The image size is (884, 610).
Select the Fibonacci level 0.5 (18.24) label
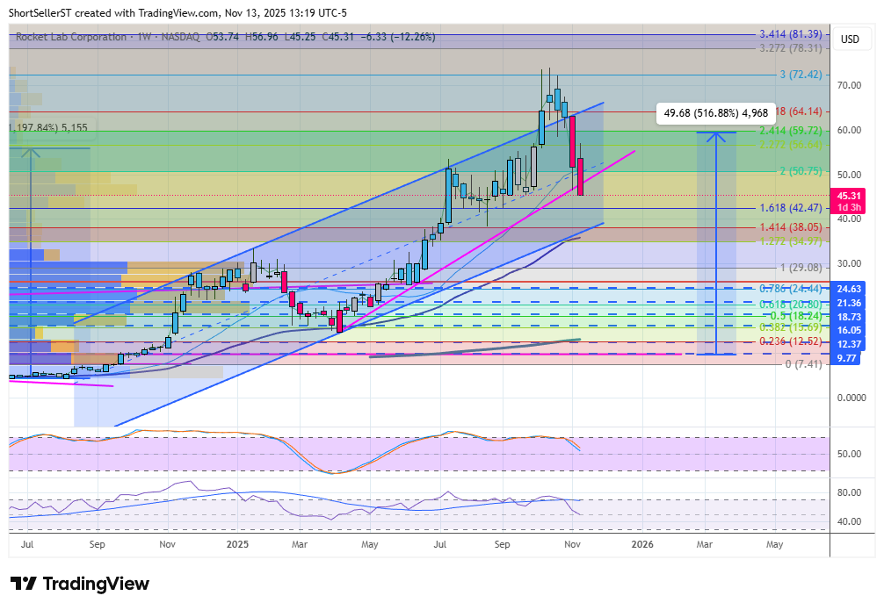796,316
